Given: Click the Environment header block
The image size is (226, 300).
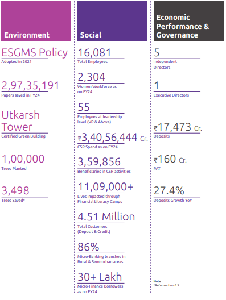Looking at the screenshot, I should 36,21.
